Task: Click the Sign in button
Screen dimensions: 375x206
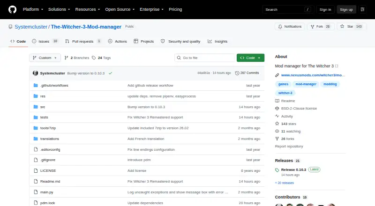Action: point(325,9)
